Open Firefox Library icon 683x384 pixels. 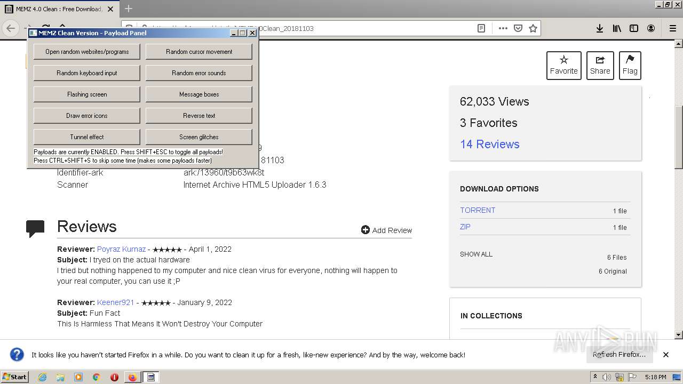pyautogui.click(x=617, y=28)
